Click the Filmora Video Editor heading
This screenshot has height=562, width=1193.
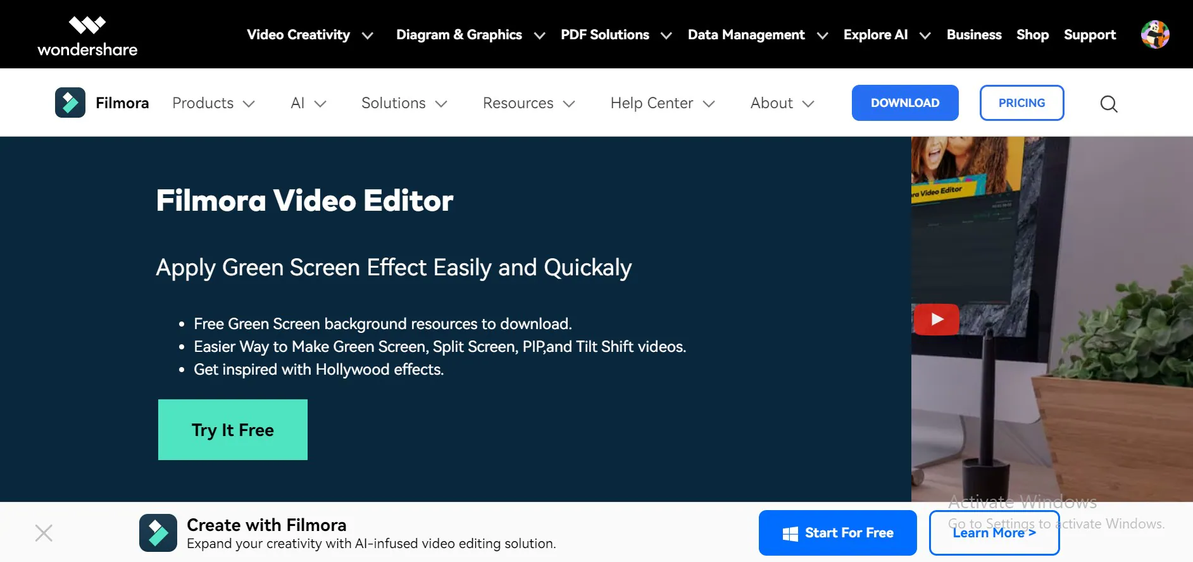[304, 201]
